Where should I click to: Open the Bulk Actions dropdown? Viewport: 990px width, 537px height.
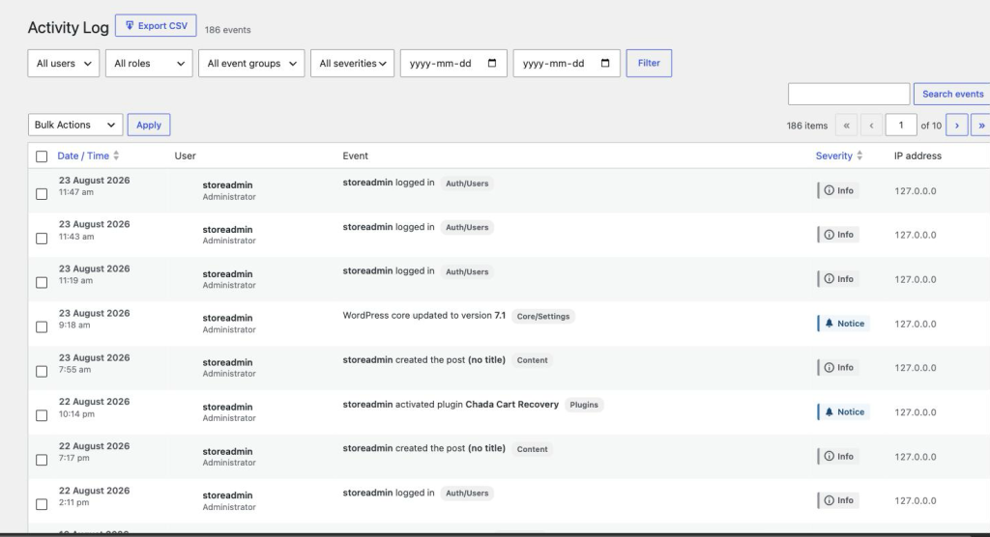(75, 125)
